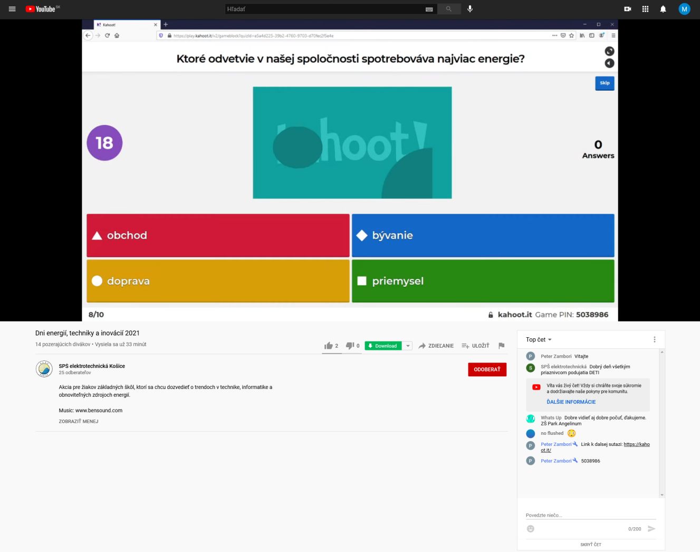Open chat options three-dot menu

[655, 340]
